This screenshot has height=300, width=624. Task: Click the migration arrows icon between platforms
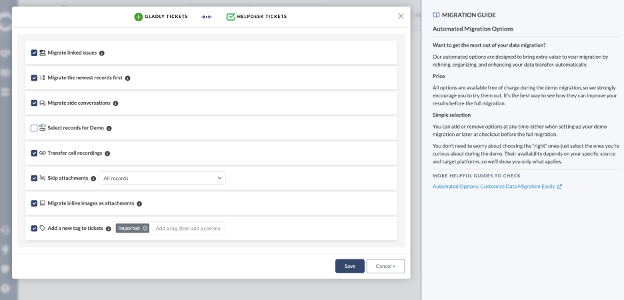point(207,17)
